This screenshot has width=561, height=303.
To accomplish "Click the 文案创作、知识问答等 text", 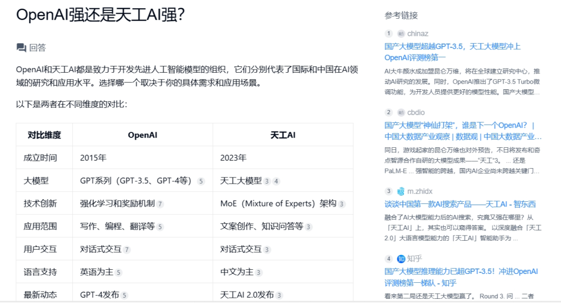I will [261, 227].
